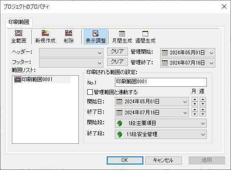This screenshot has height=170, width=231.
Task: Increase 開始日 by one week
Action: tap(203, 99)
